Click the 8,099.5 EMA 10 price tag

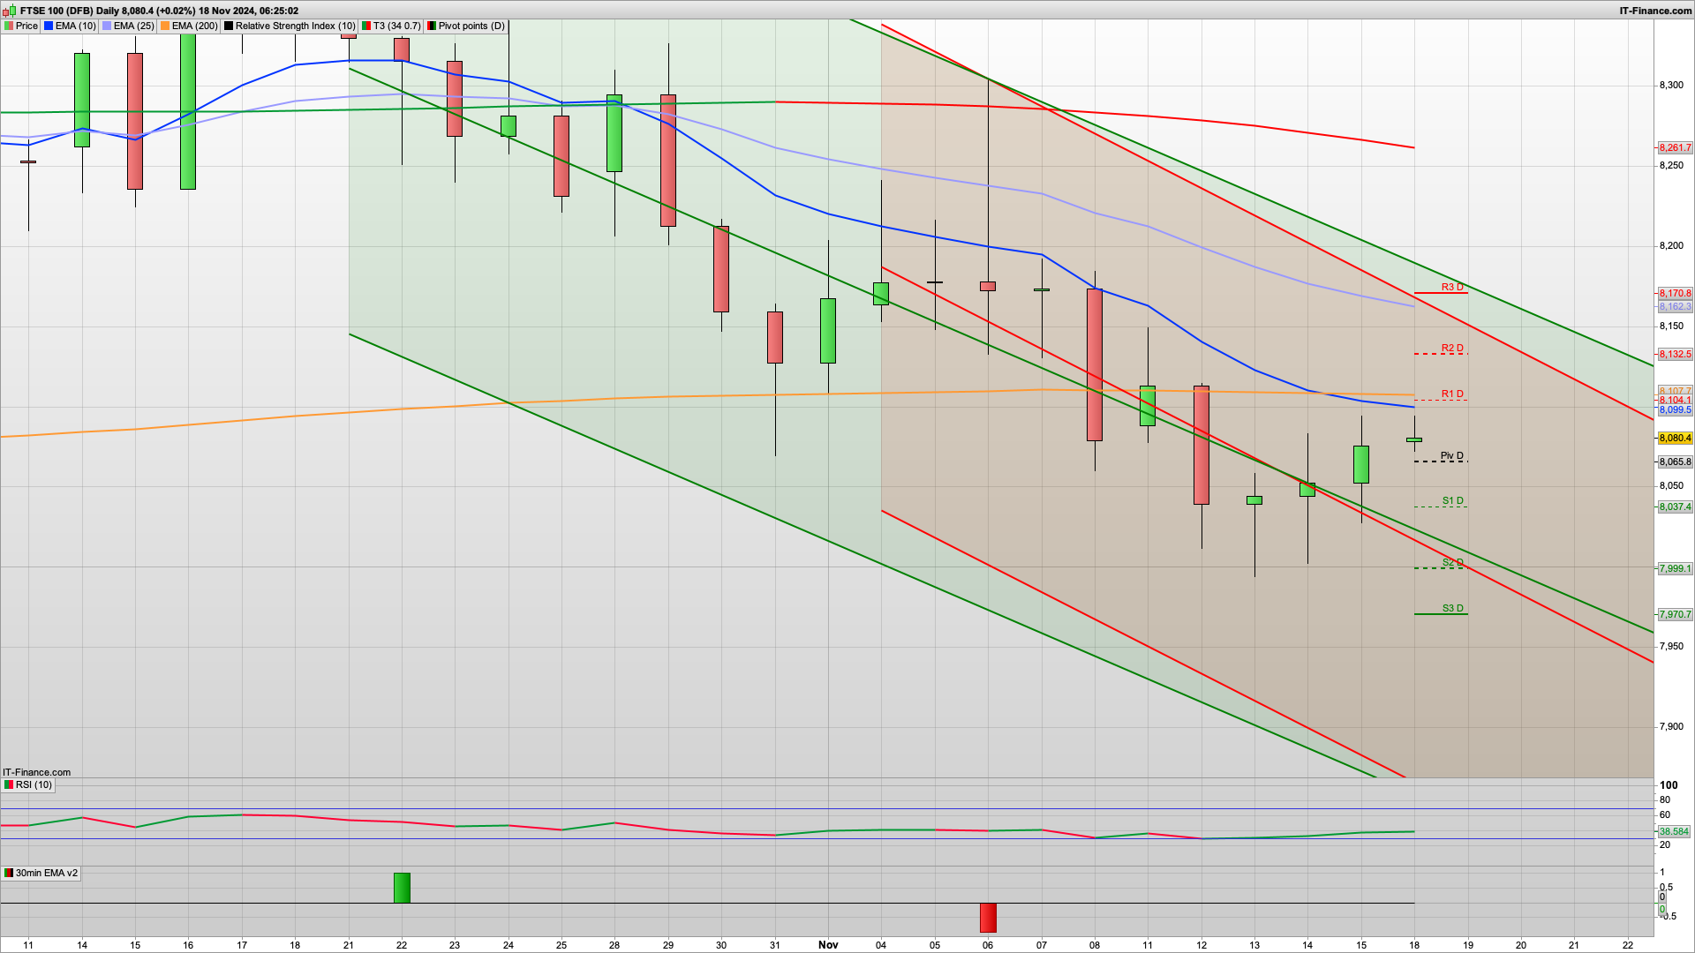click(x=1675, y=409)
